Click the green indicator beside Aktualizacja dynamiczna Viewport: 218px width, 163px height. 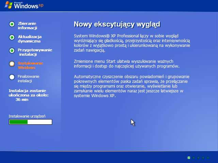pos(12,37)
